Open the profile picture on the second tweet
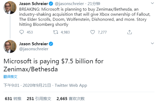 10,47
